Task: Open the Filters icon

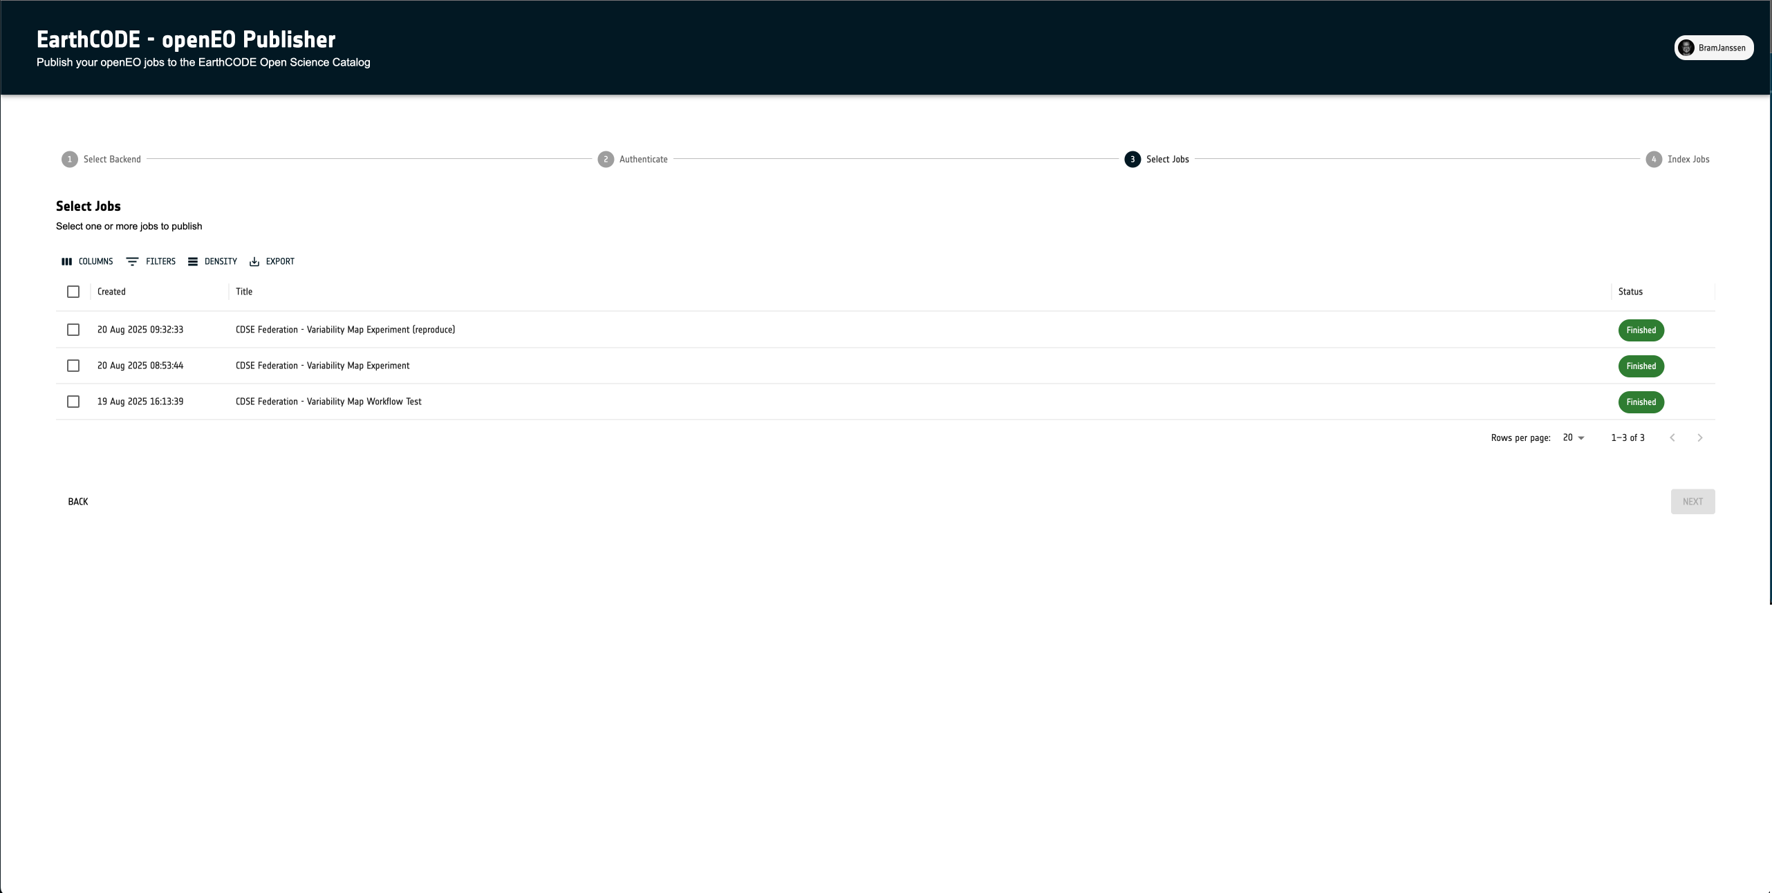Action: (x=133, y=261)
